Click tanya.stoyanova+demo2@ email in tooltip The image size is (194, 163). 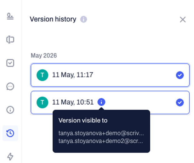pos(101,141)
